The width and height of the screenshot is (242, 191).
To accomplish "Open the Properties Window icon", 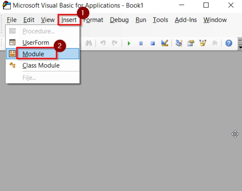I will [x=191, y=43].
